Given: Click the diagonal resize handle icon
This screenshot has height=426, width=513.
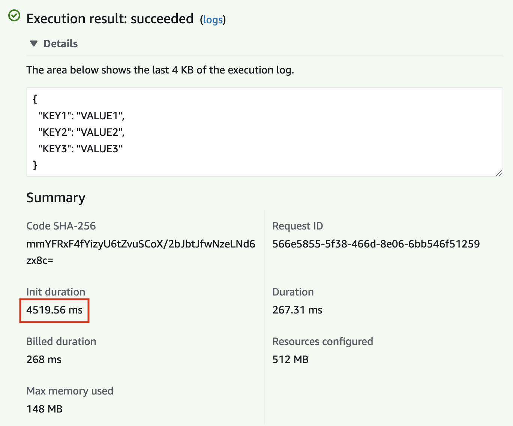Looking at the screenshot, I should click(499, 173).
